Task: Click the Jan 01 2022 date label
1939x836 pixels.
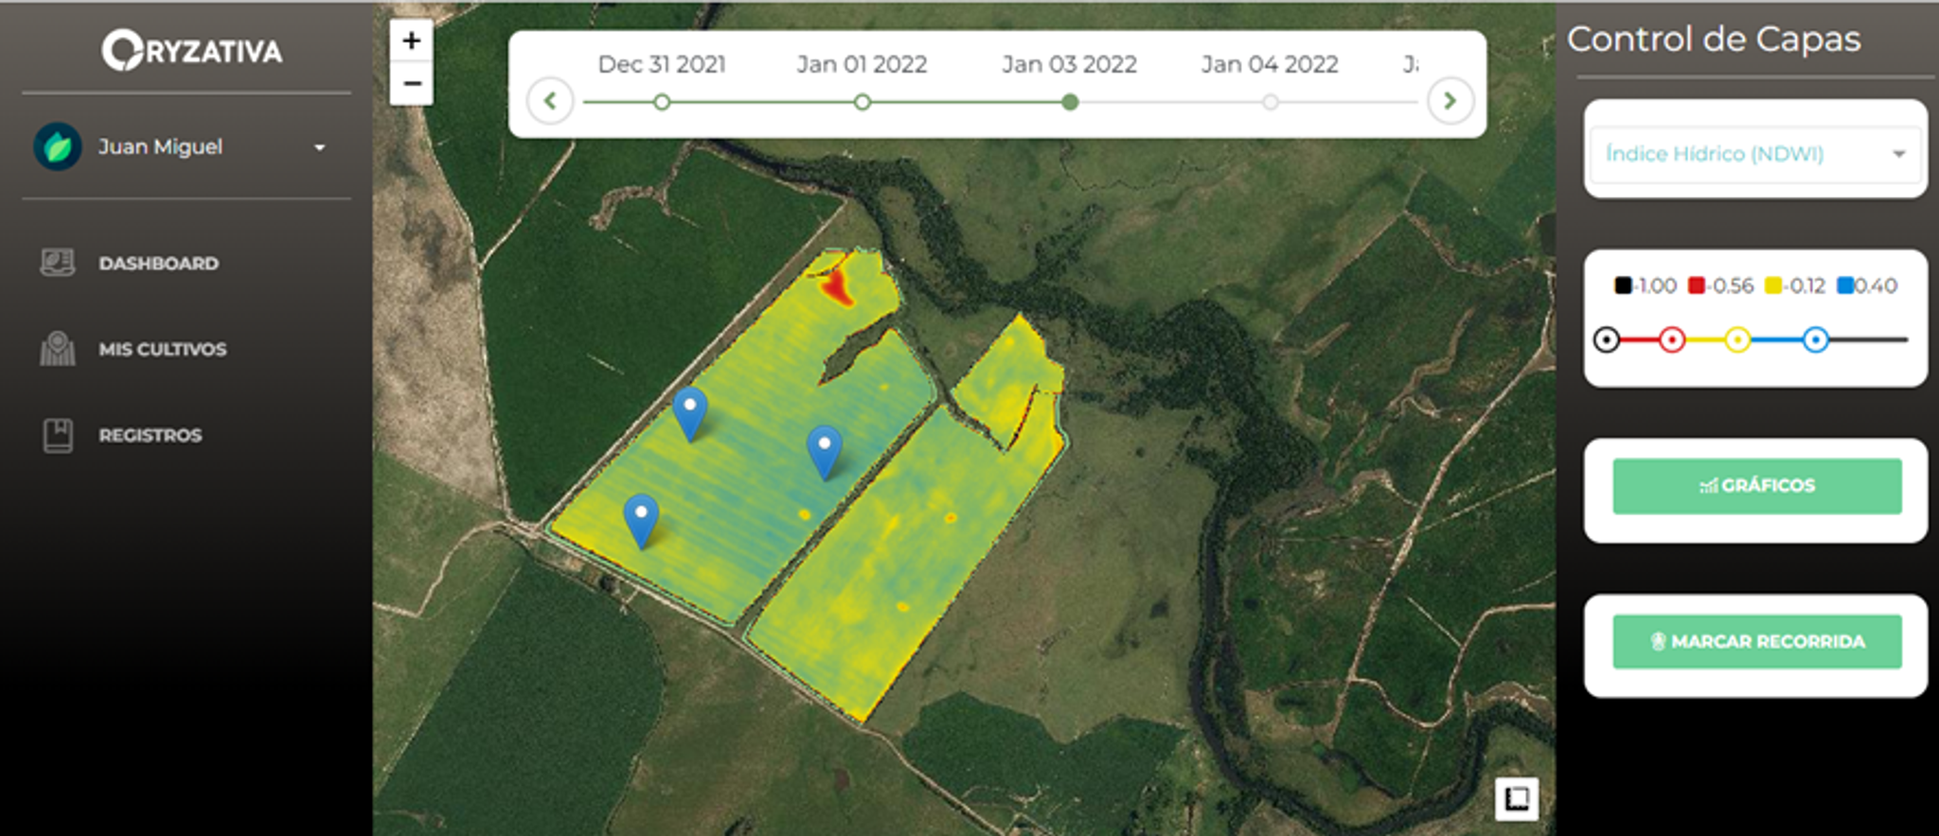Action: (x=862, y=64)
